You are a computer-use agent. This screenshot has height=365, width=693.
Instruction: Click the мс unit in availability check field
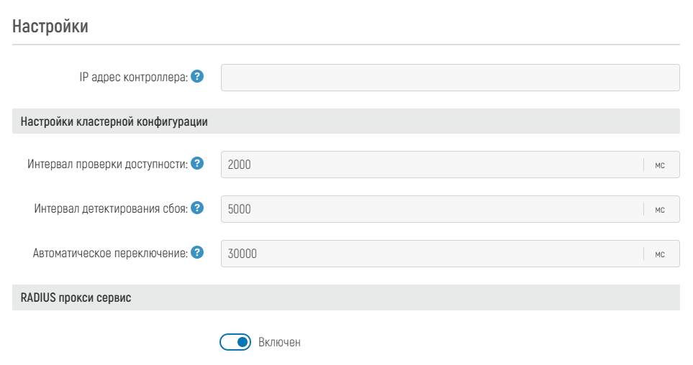tap(660, 165)
